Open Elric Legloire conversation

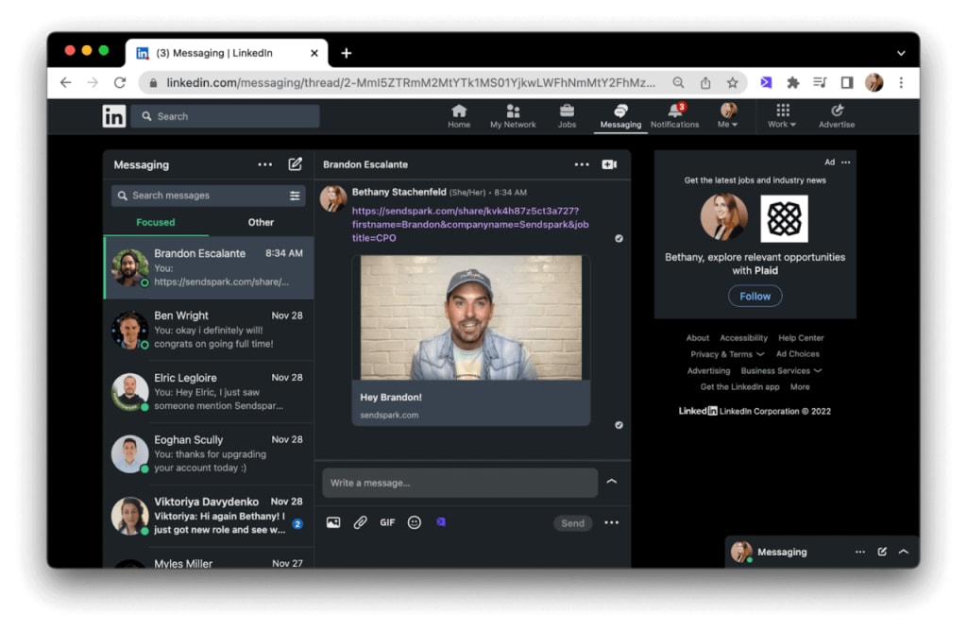[x=209, y=392]
